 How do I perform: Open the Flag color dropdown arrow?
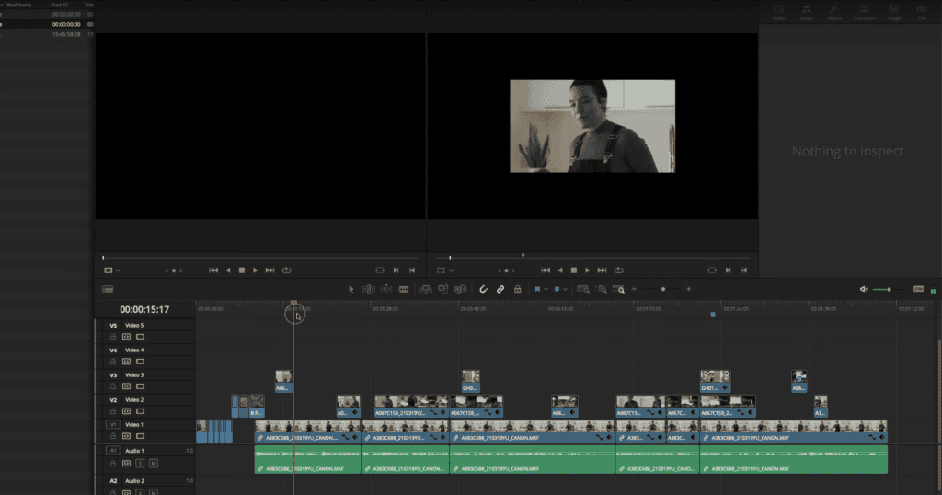tap(546, 289)
